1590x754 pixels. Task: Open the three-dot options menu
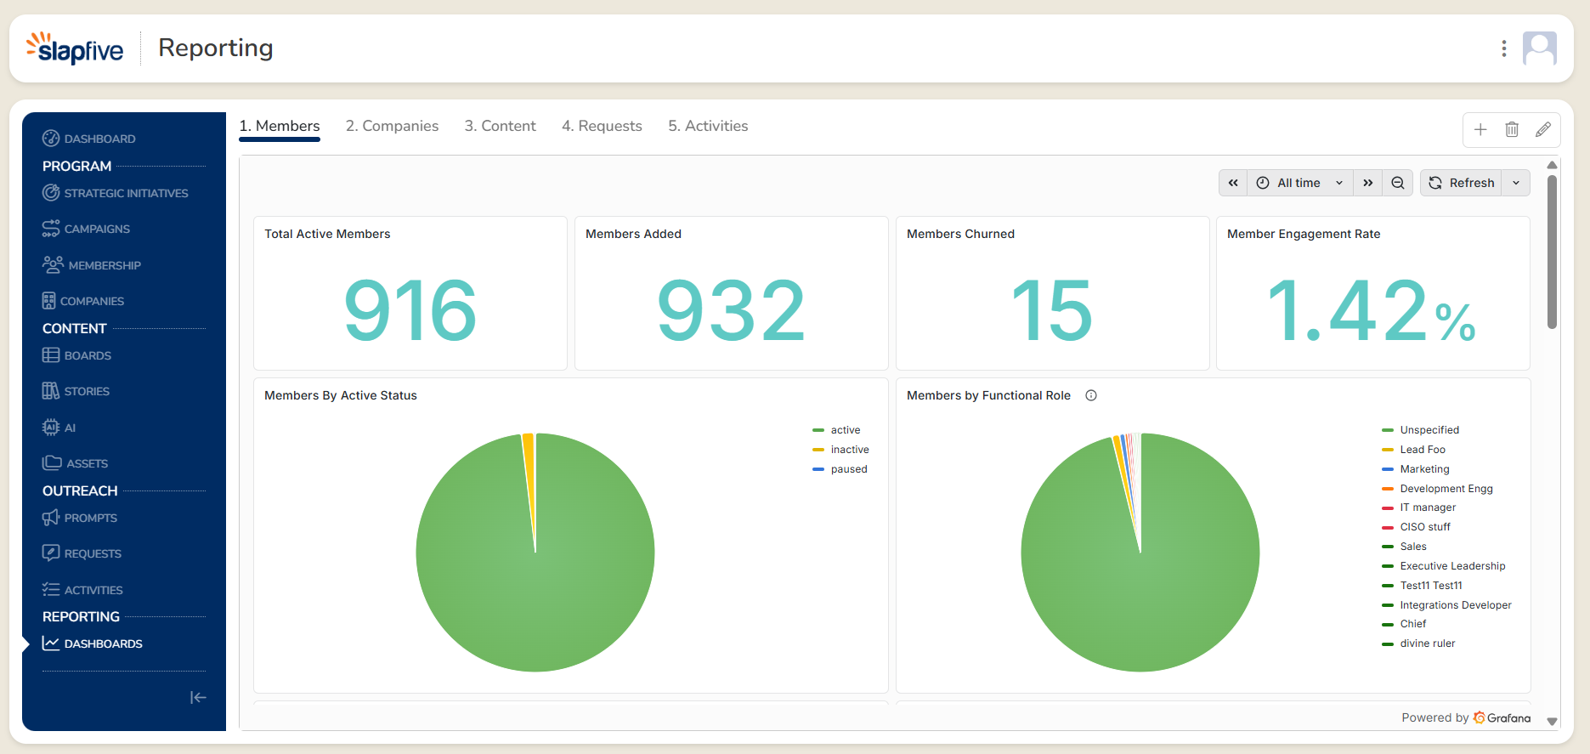[1504, 48]
